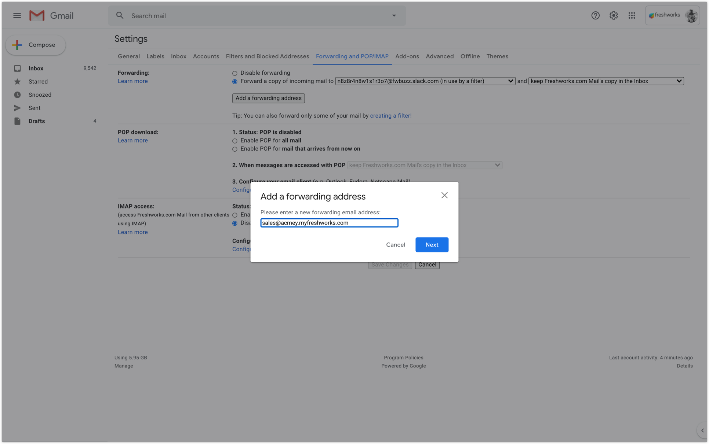Expand the forwarding address dropdown
709x444 pixels.
pos(425,81)
